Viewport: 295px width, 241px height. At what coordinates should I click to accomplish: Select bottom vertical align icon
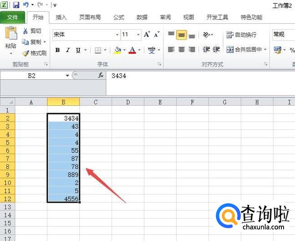(192, 36)
